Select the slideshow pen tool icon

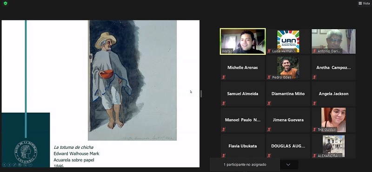15,165
